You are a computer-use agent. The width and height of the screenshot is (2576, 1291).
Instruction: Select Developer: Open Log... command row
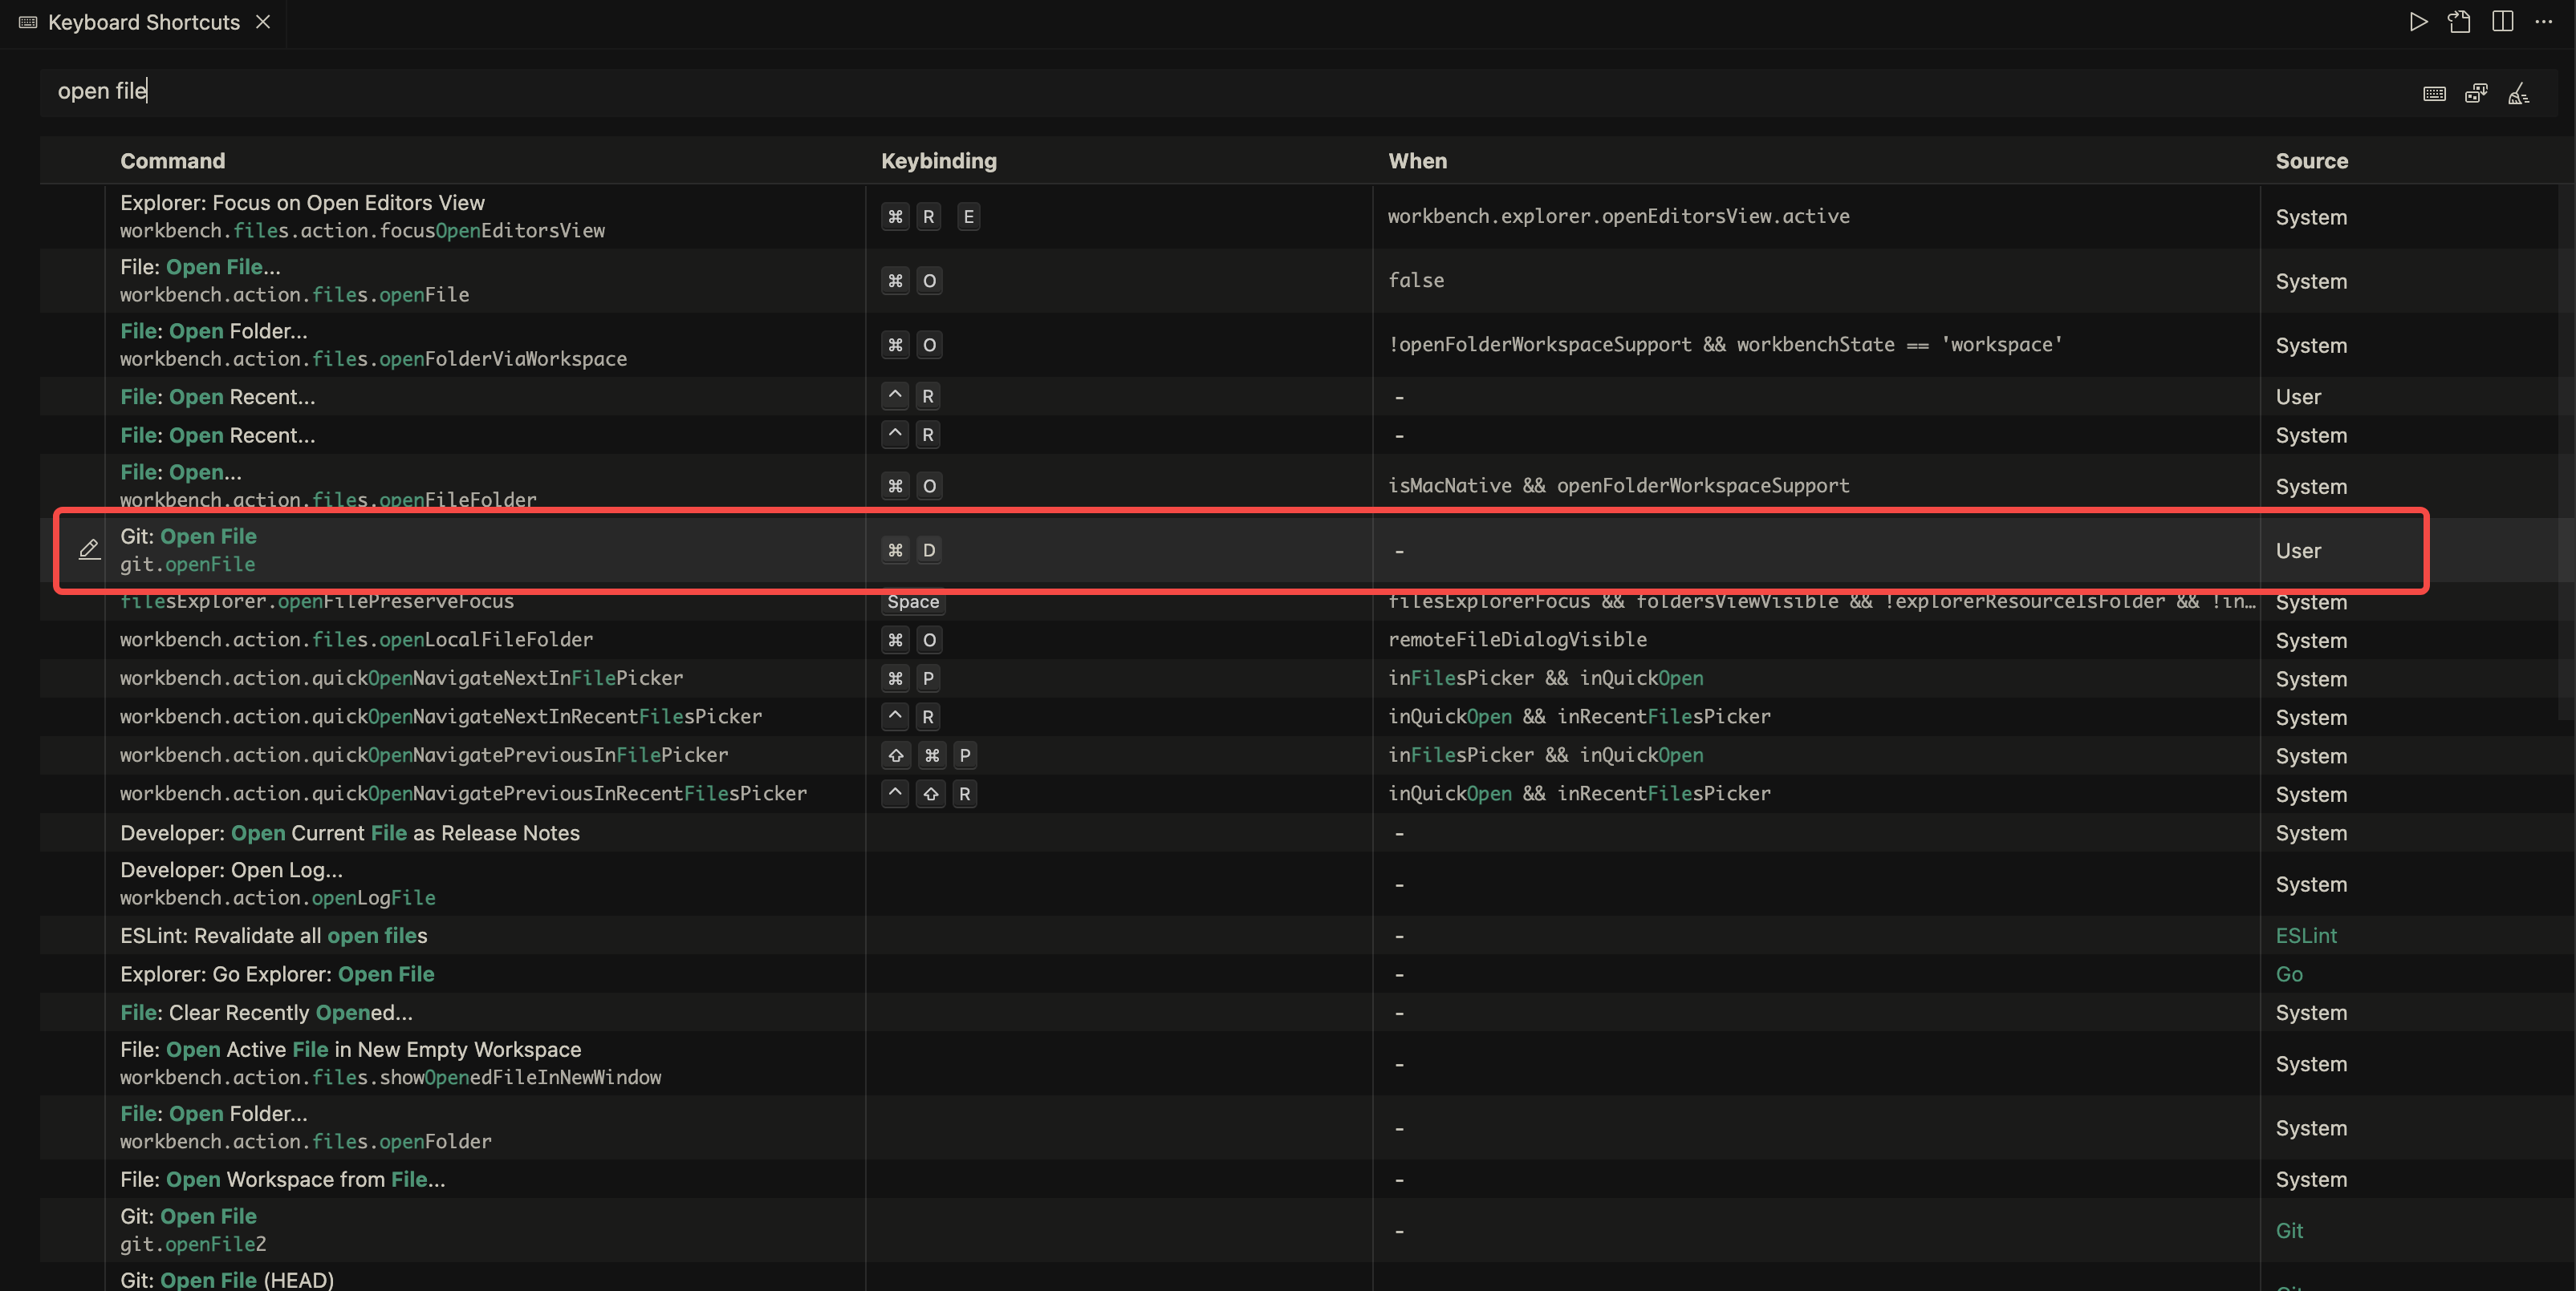click(231, 884)
